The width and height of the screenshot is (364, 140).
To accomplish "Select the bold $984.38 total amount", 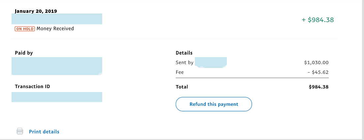I will coord(318,87).
